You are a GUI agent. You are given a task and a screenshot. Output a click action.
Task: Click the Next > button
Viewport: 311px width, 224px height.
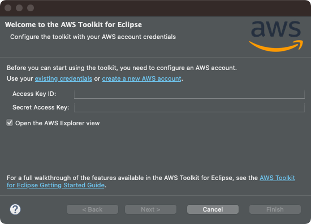150,209
